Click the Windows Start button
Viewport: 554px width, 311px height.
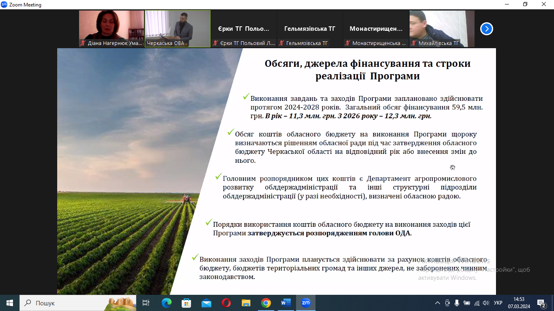[10, 303]
